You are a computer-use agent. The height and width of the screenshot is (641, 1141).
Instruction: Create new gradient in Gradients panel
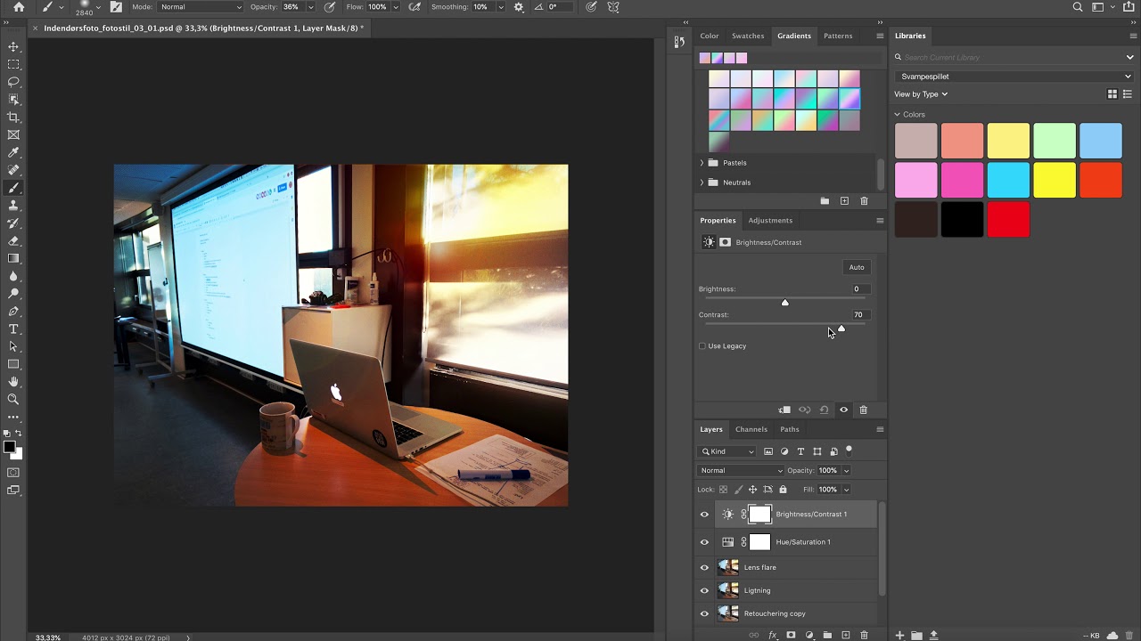844,201
